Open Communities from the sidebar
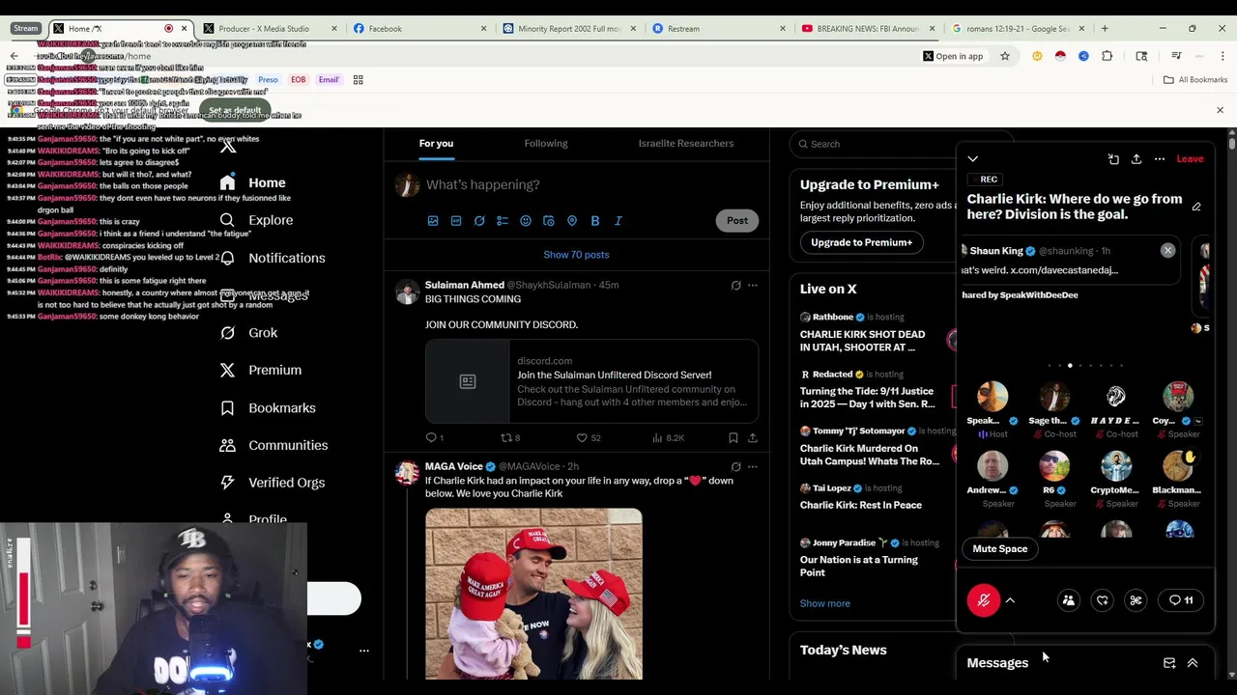 tap(273, 445)
